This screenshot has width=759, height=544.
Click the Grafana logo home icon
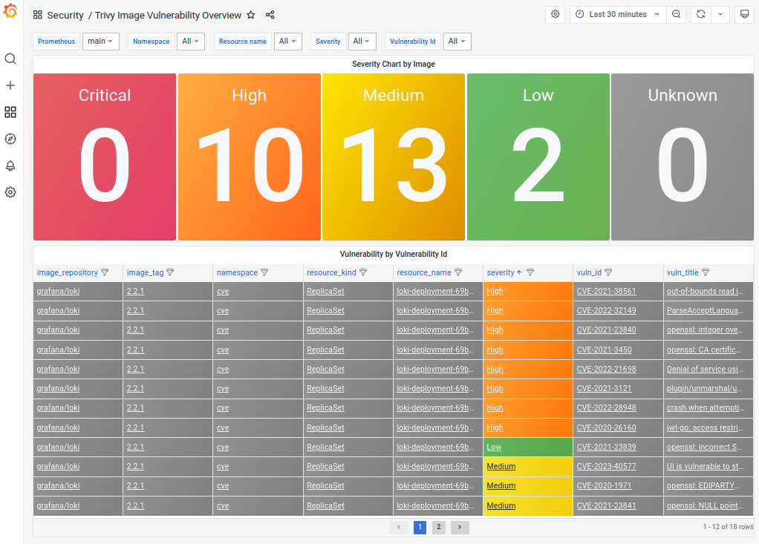[x=10, y=11]
